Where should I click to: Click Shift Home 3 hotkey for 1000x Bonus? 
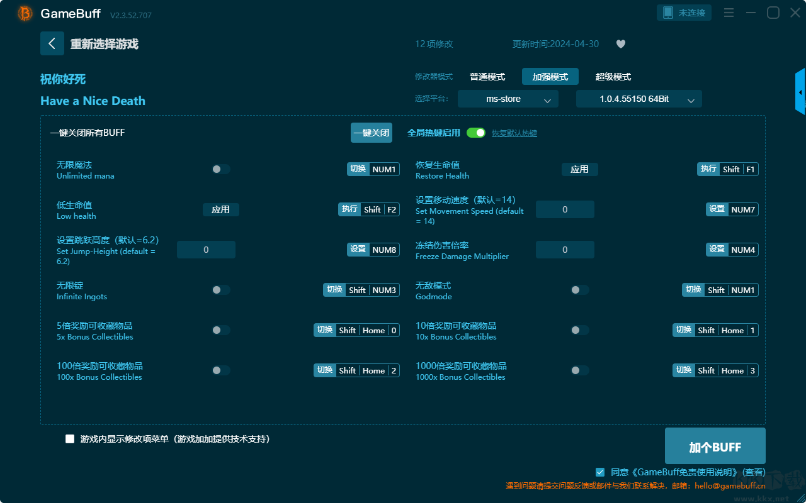pos(716,370)
